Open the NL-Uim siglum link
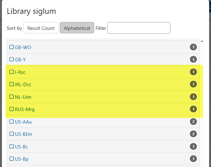 23,97
